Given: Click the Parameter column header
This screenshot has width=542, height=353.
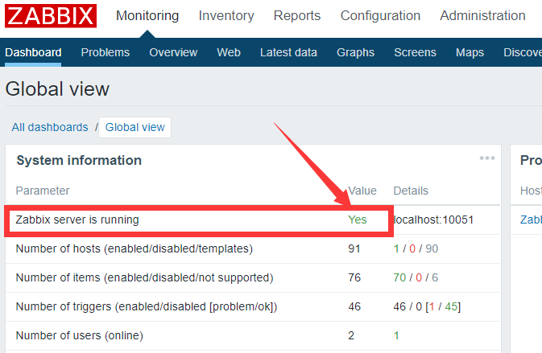Looking at the screenshot, I should coord(43,191).
